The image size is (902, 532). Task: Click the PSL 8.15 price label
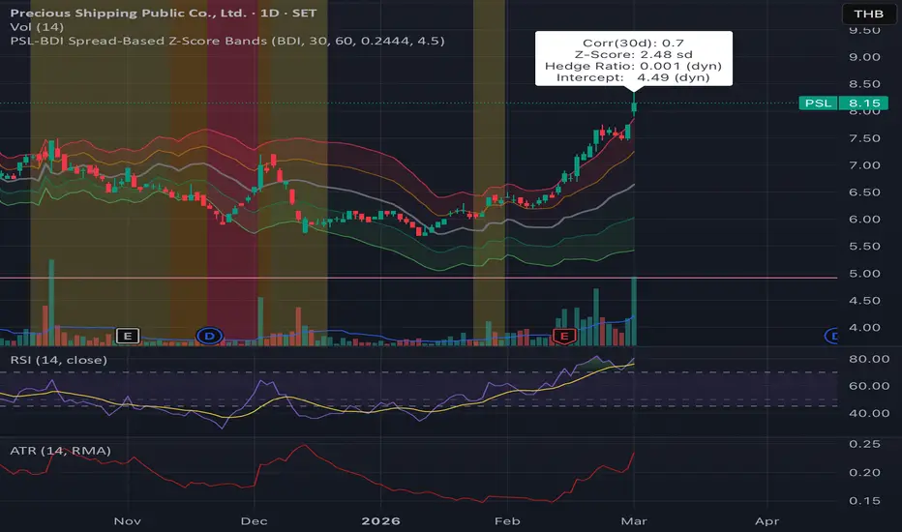tap(843, 103)
